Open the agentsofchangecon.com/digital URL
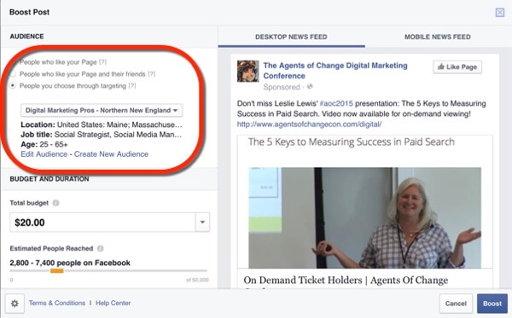Screen dimensions: 512x318 pos(309,124)
